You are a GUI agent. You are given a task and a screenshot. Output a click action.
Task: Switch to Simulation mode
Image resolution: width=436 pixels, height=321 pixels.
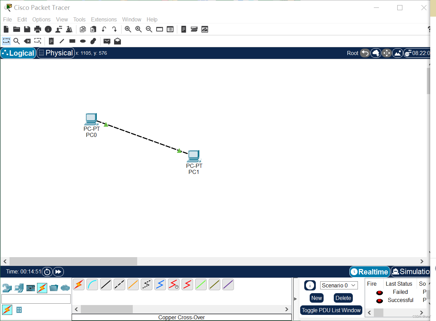coord(411,272)
